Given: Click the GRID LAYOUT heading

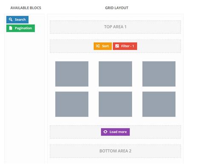Looking at the screenshot, I should 117,8.
